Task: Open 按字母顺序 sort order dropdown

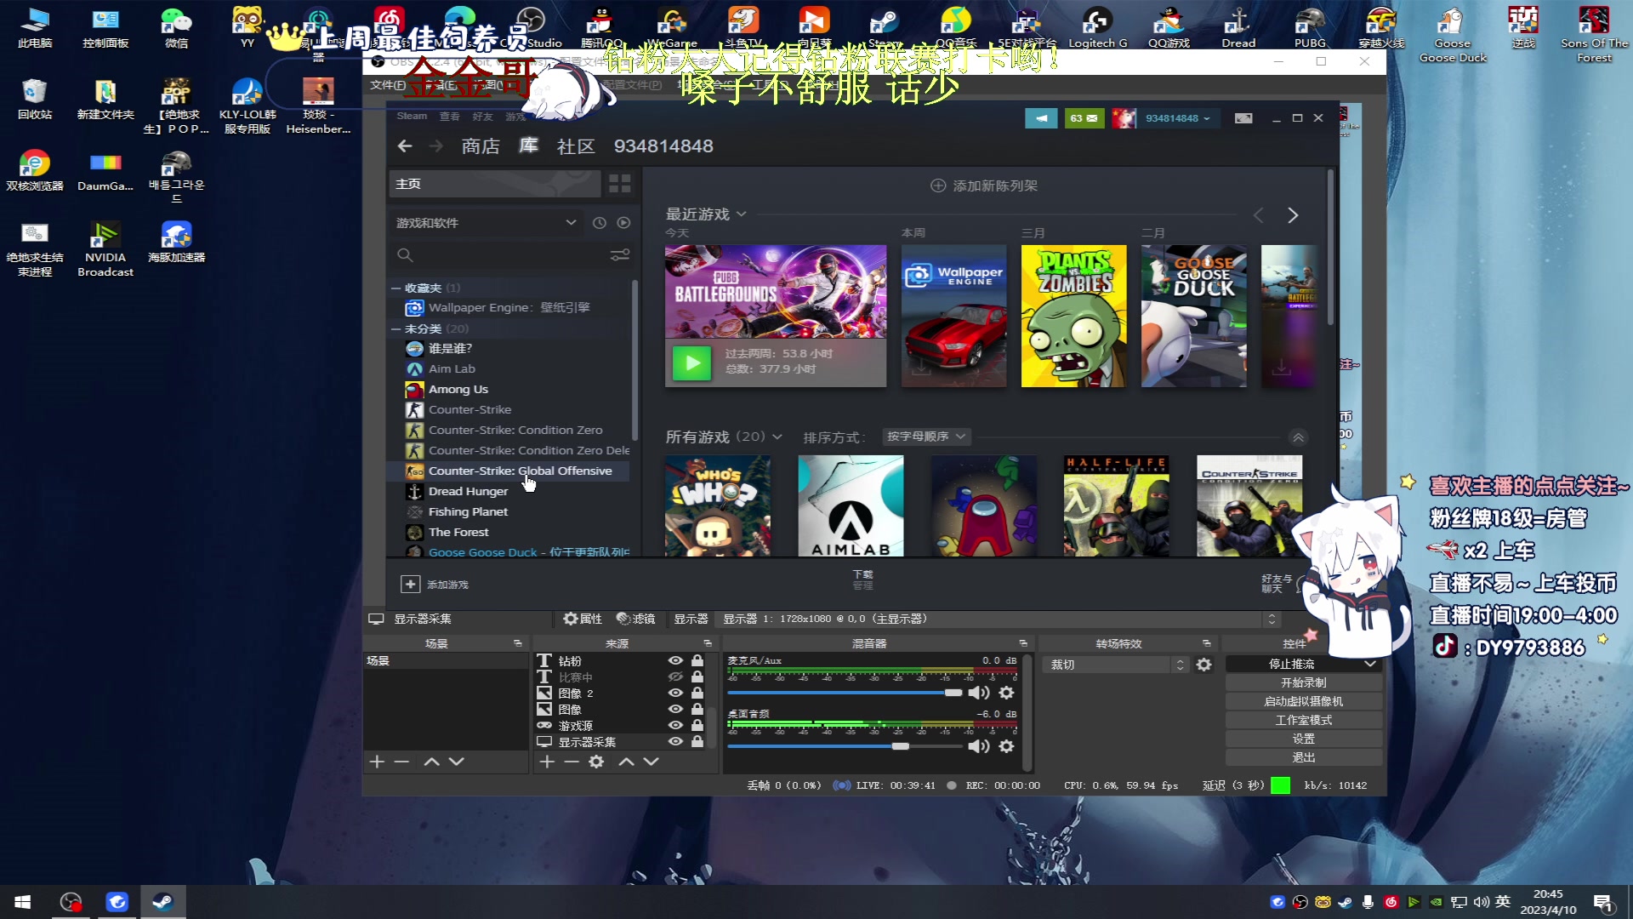Action: tap(926, 437)
